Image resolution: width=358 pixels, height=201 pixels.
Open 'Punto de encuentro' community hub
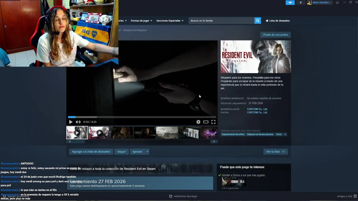click(276, 35)
